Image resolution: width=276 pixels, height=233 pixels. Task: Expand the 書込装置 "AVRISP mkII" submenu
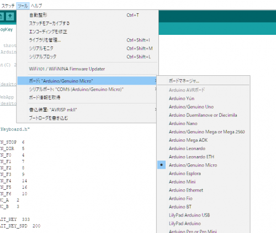[x=87, y=110]
